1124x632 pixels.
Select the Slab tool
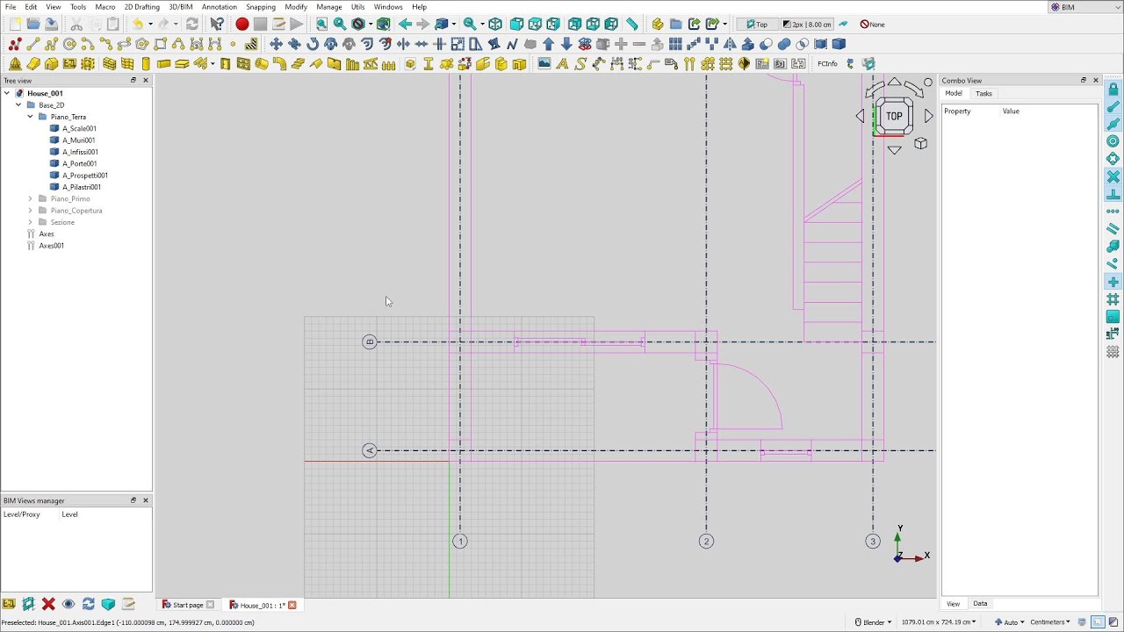pos(182,64)
